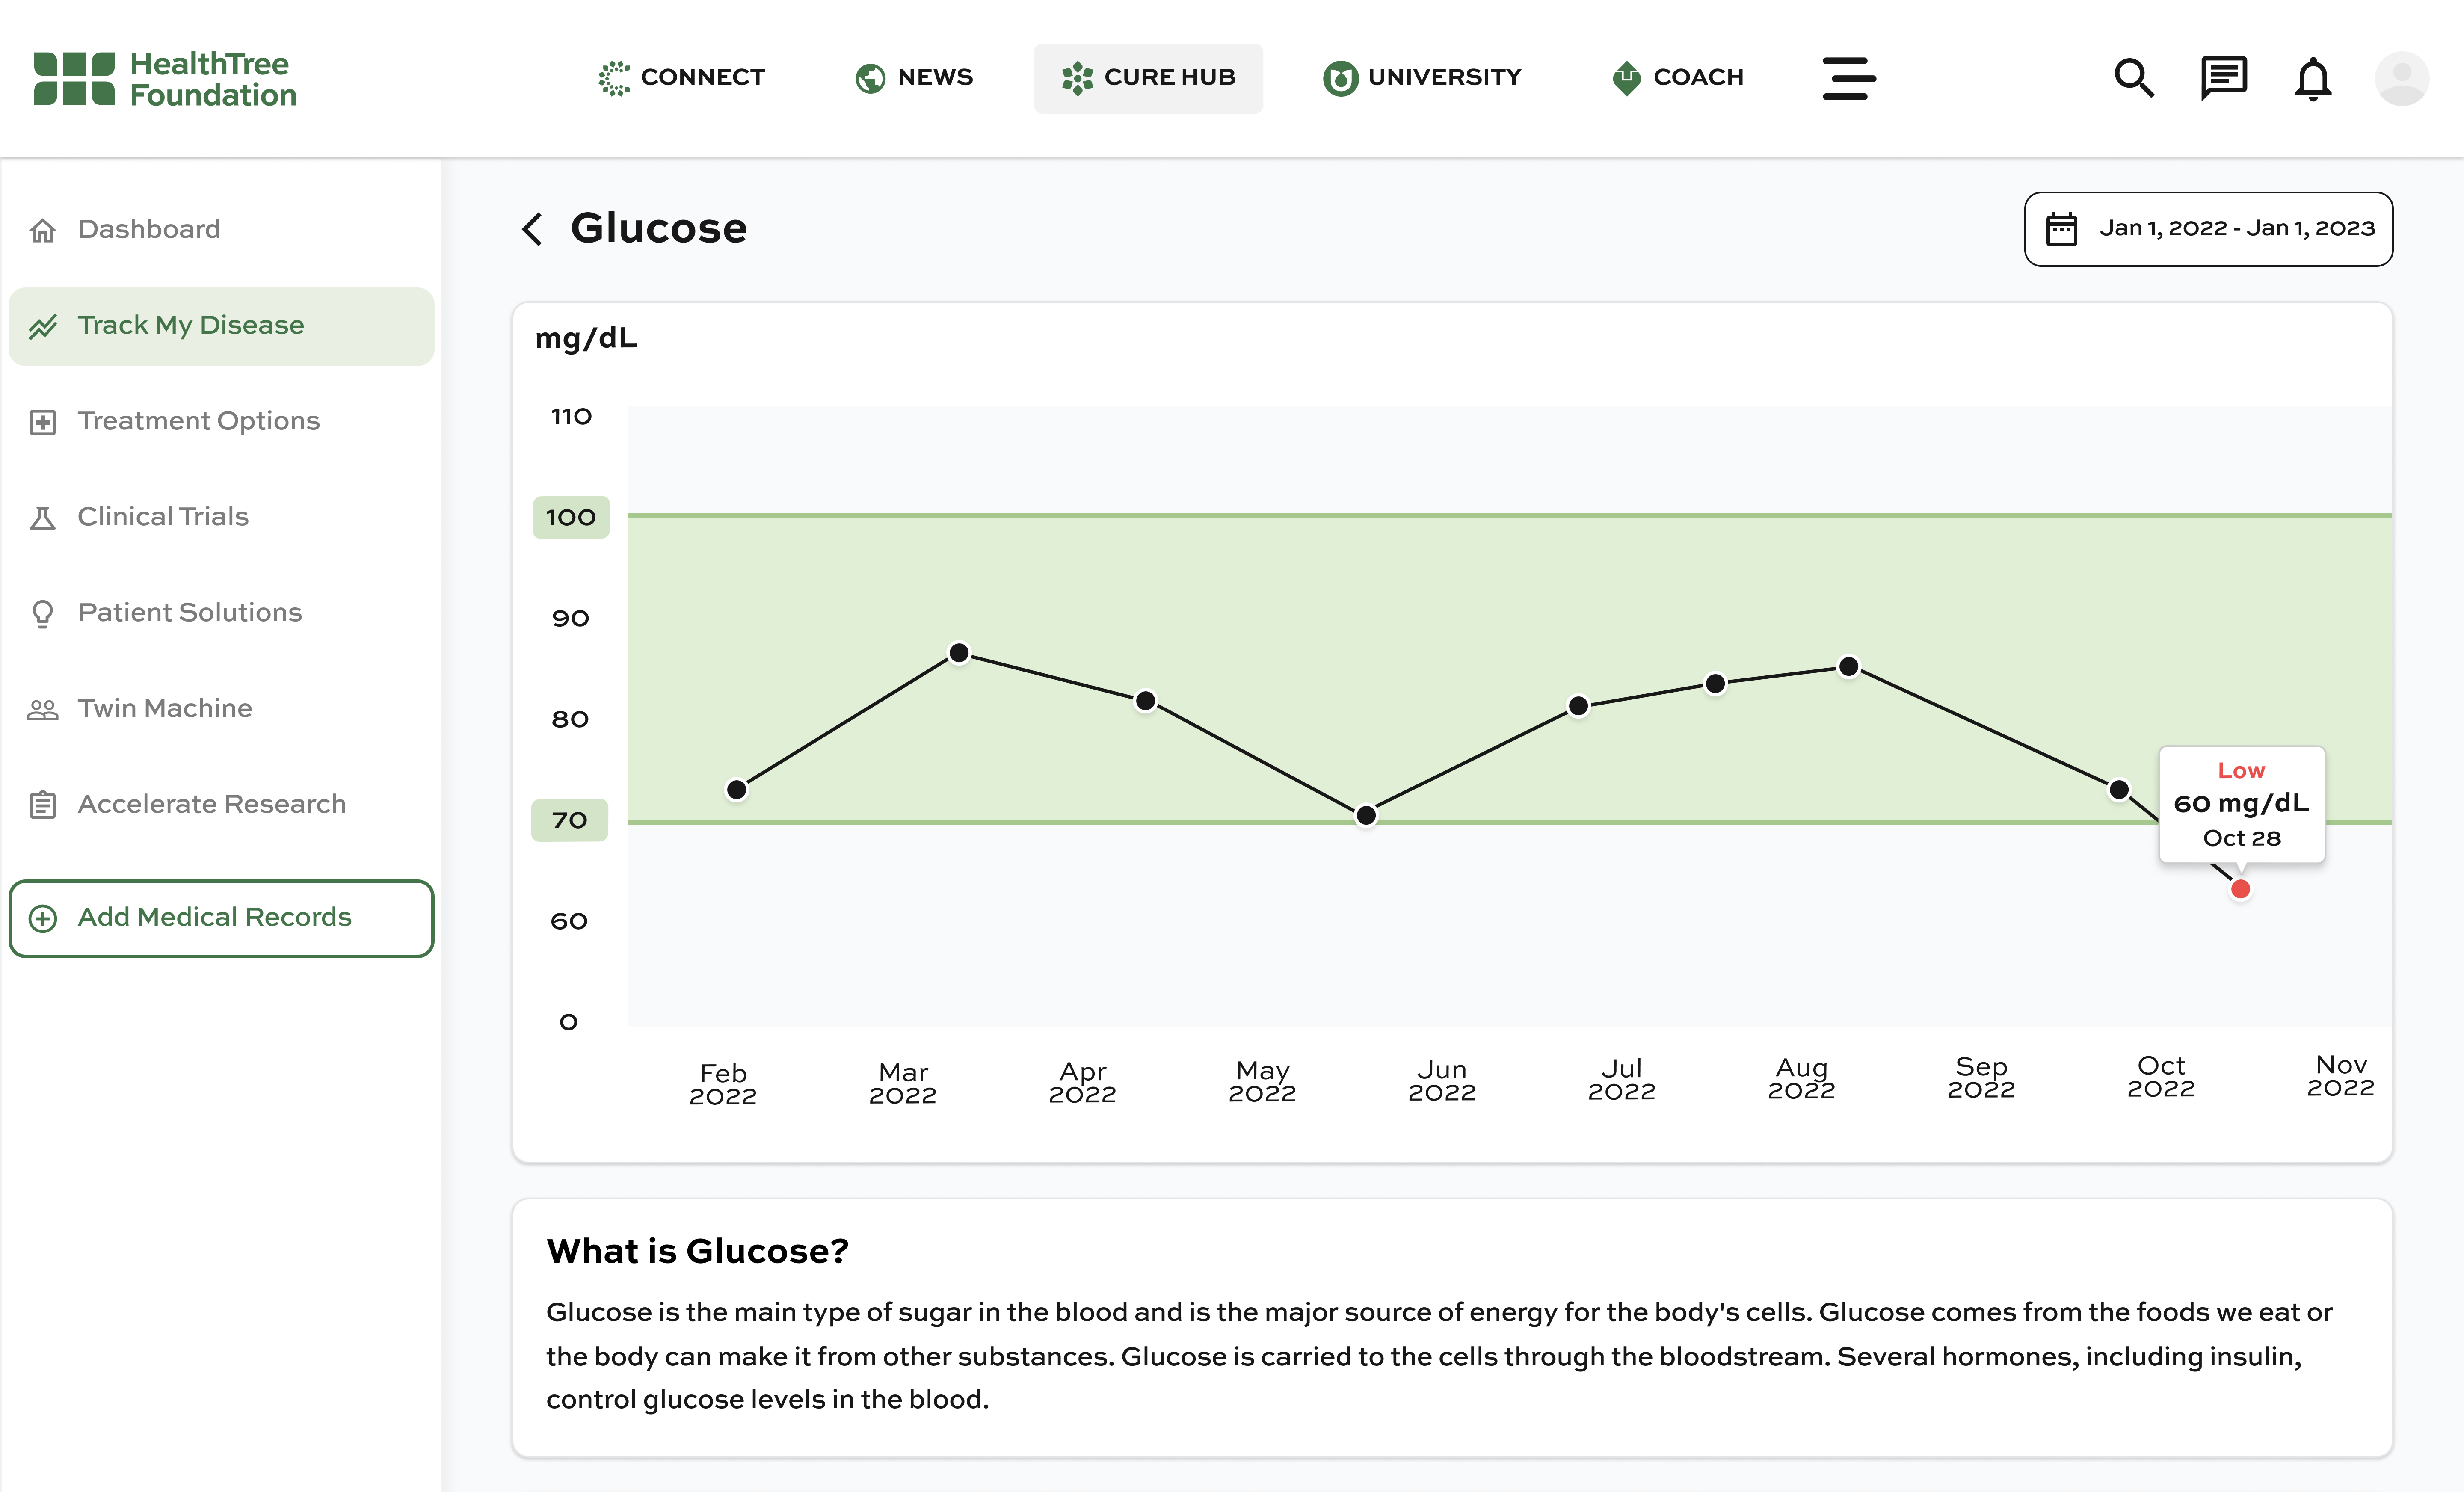Open NEWS in top navigation
This screenshot has width=2464, height=1492.
(914, 78)
